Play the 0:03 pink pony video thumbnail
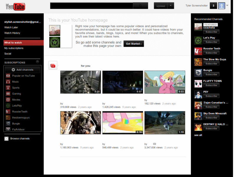 pos(165,82)
